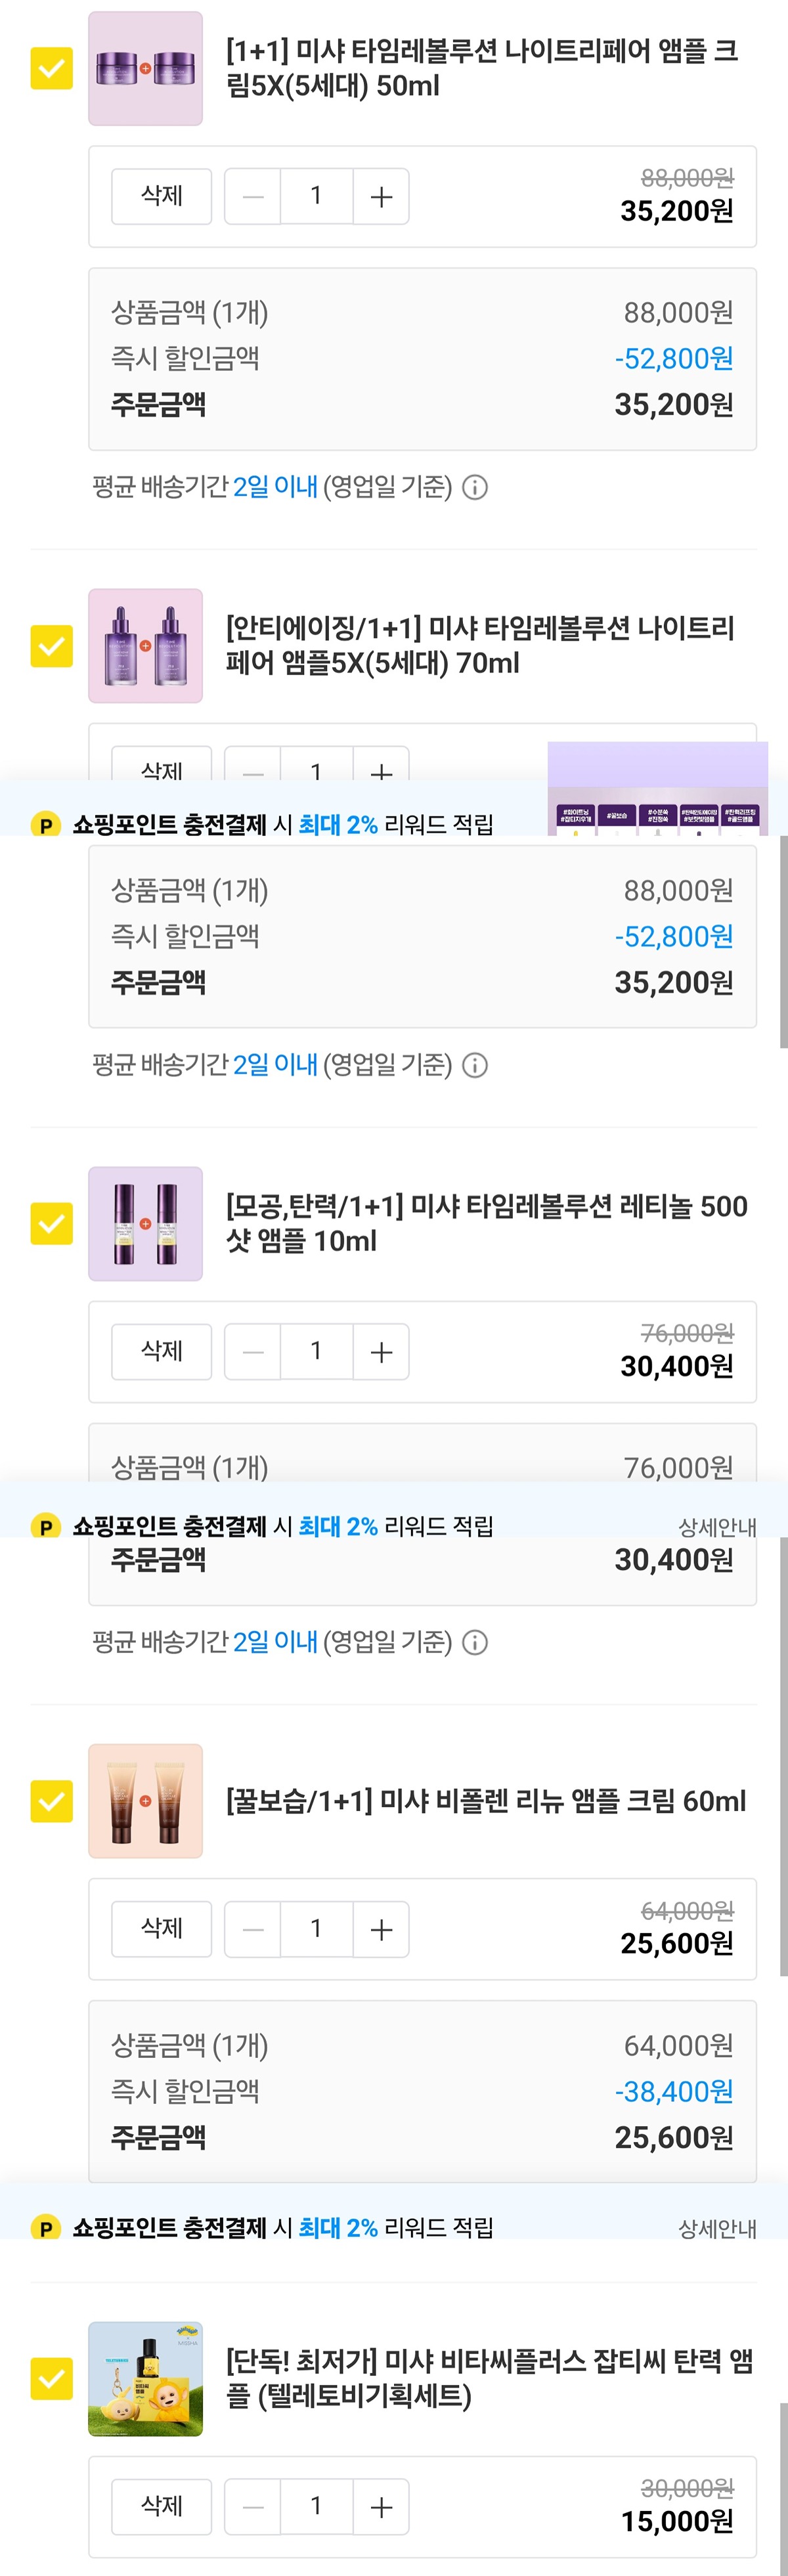The image size is (788, 2576).
Task: Open the Vita C Plus Teletubbies set thumbnail
Action: tap(146, 2379)
